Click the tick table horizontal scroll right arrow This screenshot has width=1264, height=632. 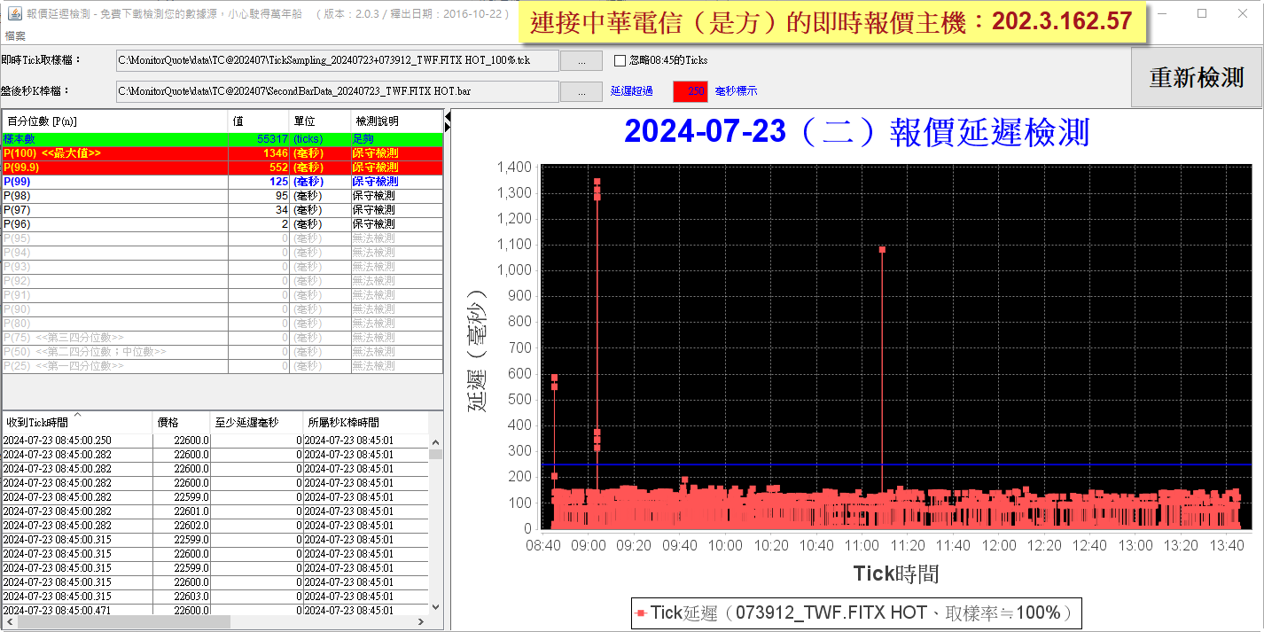point(422,622)
